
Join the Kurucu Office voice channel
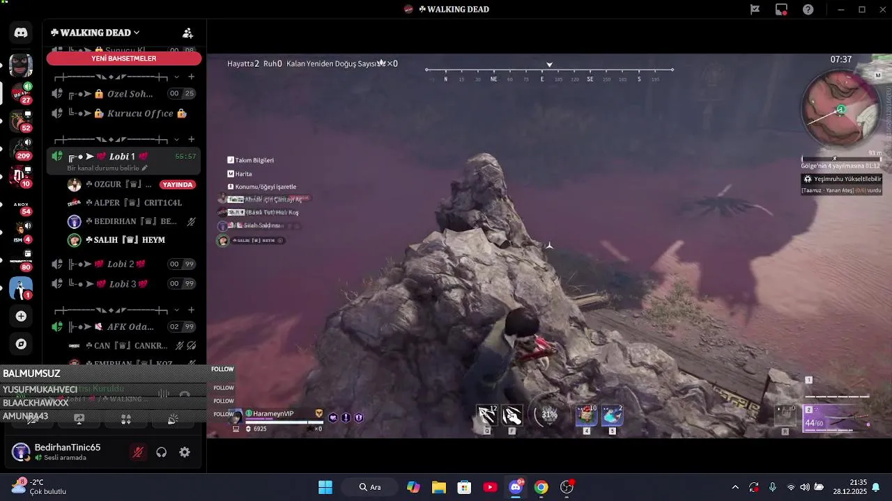[x=124, y=113]
